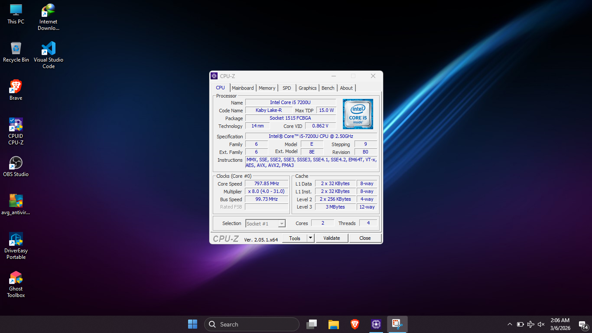Screen dimensions: 592x333
Task: Launch Brave from the taskbar
Action: click(355, 324)
